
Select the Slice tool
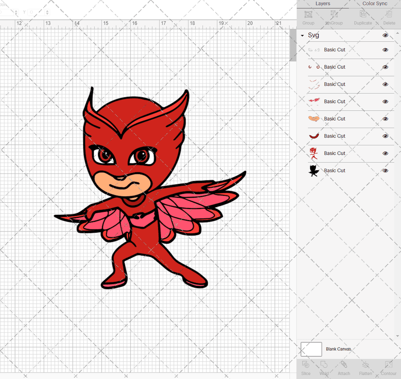(x=306, y=369)
